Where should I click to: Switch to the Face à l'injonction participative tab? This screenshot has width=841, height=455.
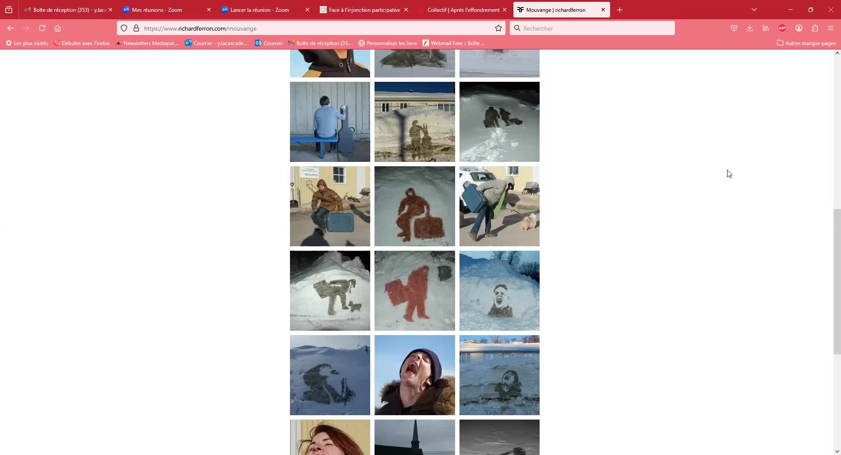pyautogui.click(x=364, y=10)
